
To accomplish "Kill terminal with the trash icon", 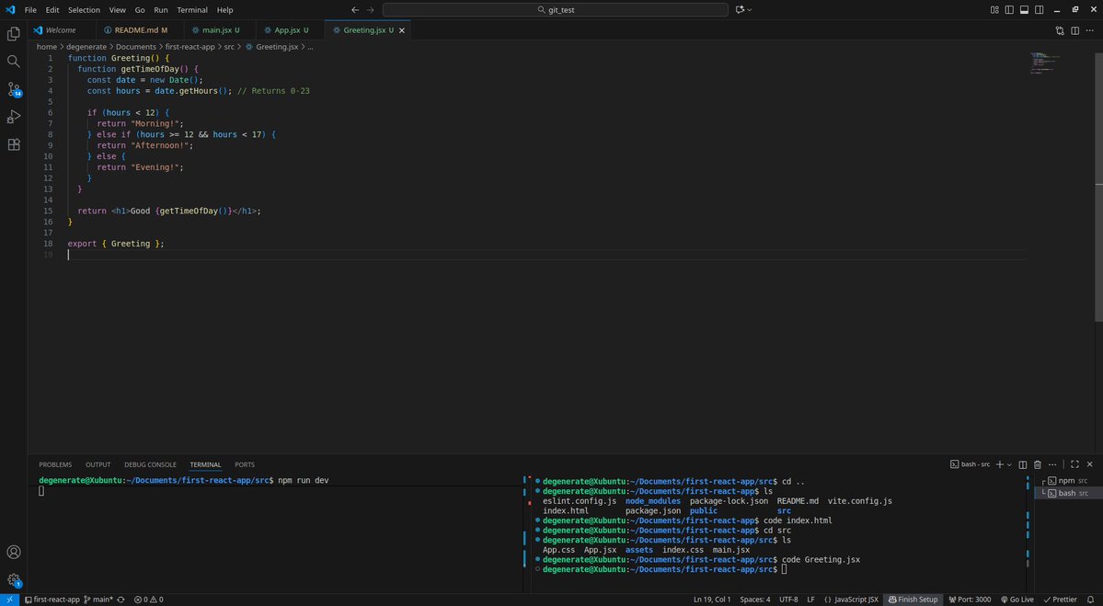I will click(1038, 464).
